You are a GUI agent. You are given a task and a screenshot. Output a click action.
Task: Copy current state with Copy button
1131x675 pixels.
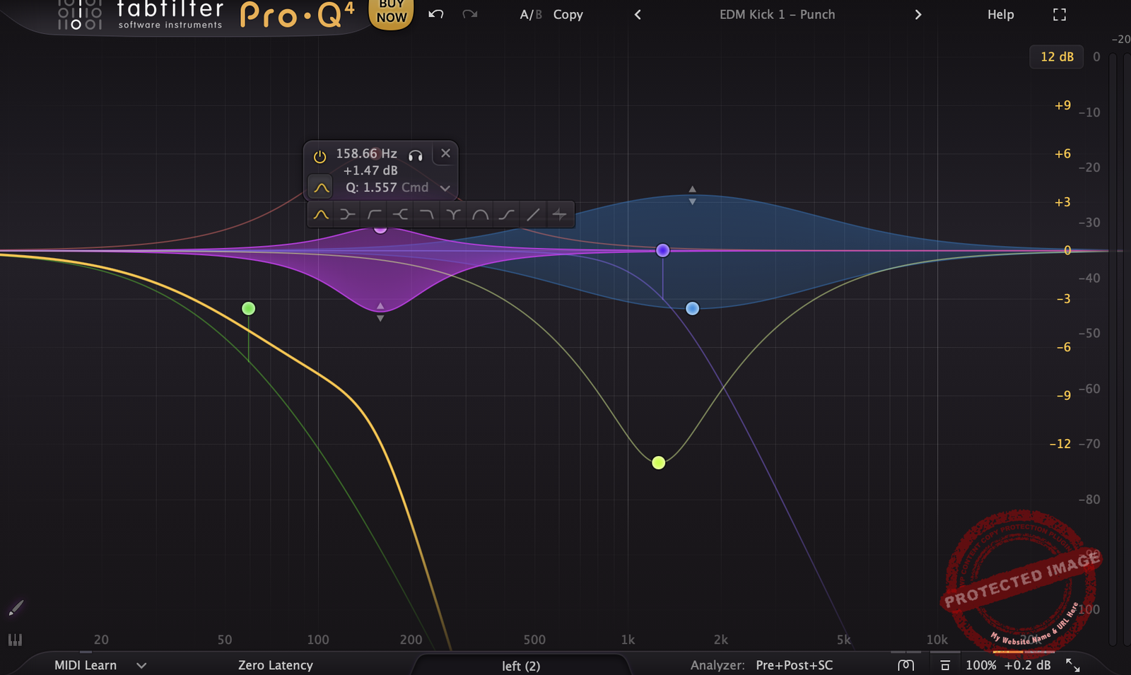pyautogui.click(x=568, y=14)
